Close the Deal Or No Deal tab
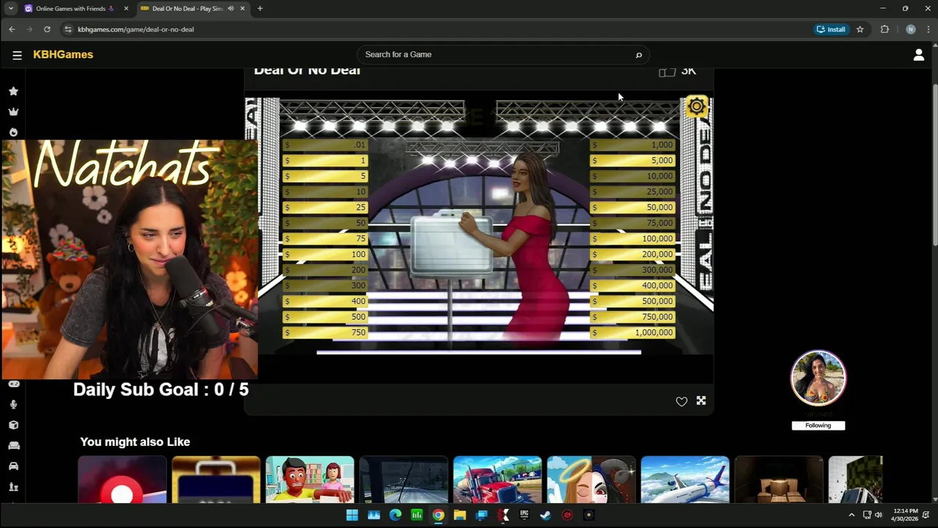This screenshot has height=528, width=938. click(243, 9)
